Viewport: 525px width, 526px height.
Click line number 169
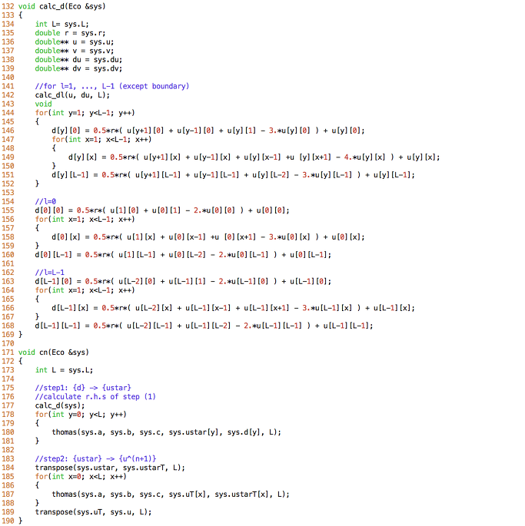click(x=8, y=335)
